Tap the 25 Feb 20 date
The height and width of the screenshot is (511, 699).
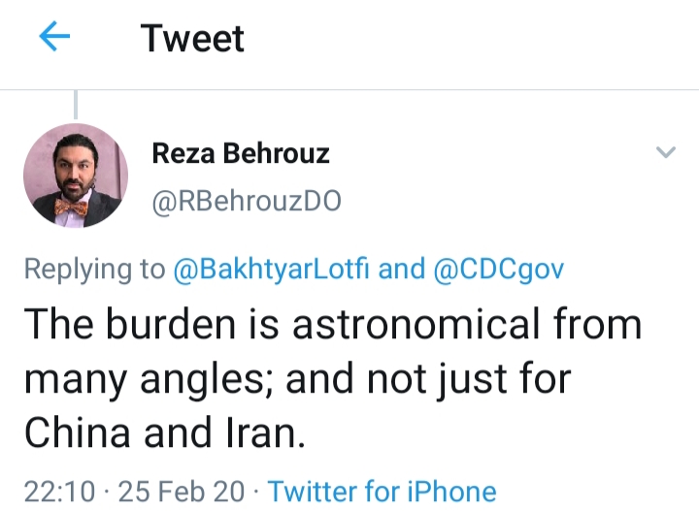click(x=182, y=492)
